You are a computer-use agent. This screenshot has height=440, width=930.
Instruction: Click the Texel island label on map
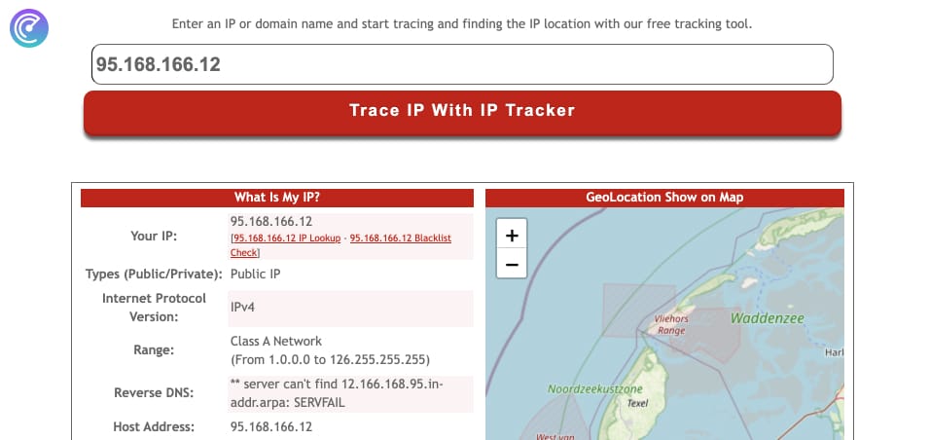(x=637, y=403)
